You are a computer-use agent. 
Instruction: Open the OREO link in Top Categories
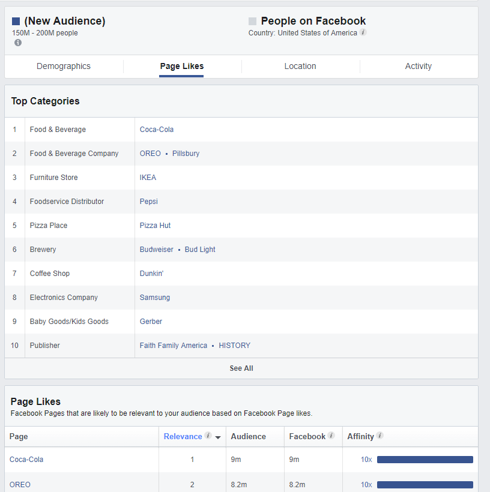[x=150, y=154]
